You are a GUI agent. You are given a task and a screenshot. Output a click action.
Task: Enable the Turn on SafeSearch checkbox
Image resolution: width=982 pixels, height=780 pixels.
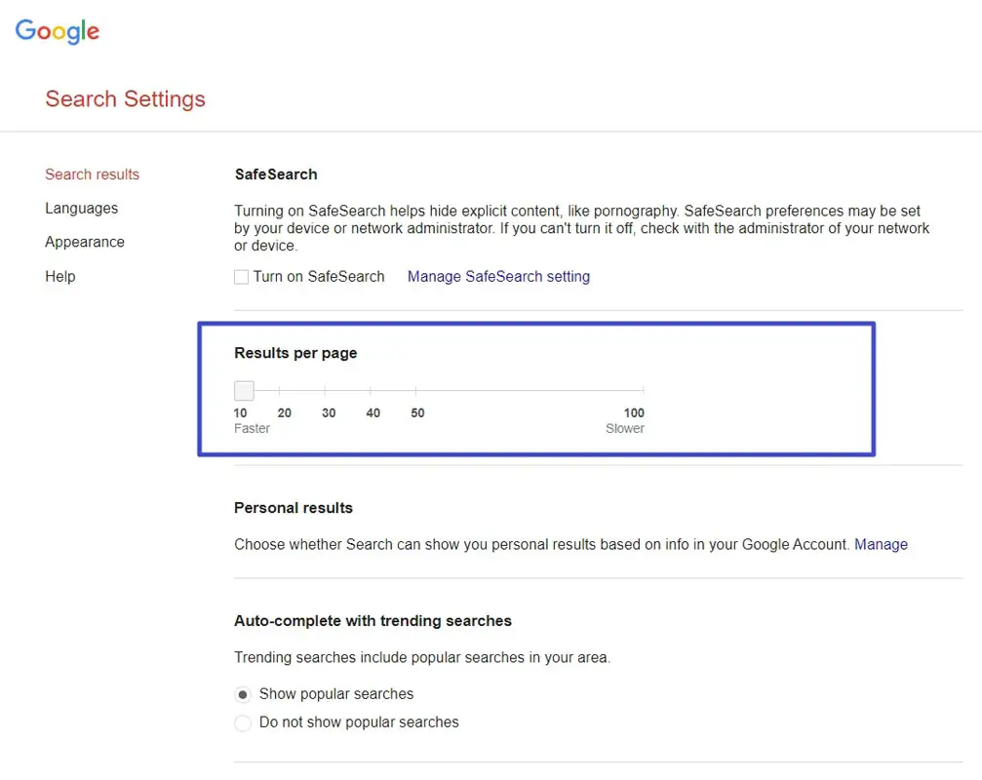coord(241,277)
